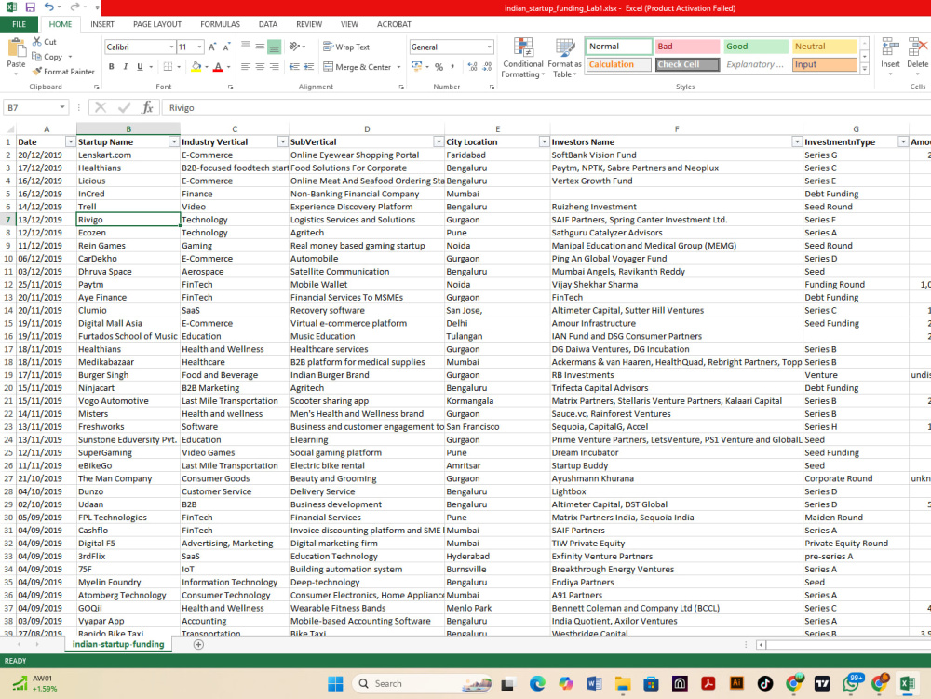Apply Comma Style number format
The image size is (931, 699).
click(452, 67)
